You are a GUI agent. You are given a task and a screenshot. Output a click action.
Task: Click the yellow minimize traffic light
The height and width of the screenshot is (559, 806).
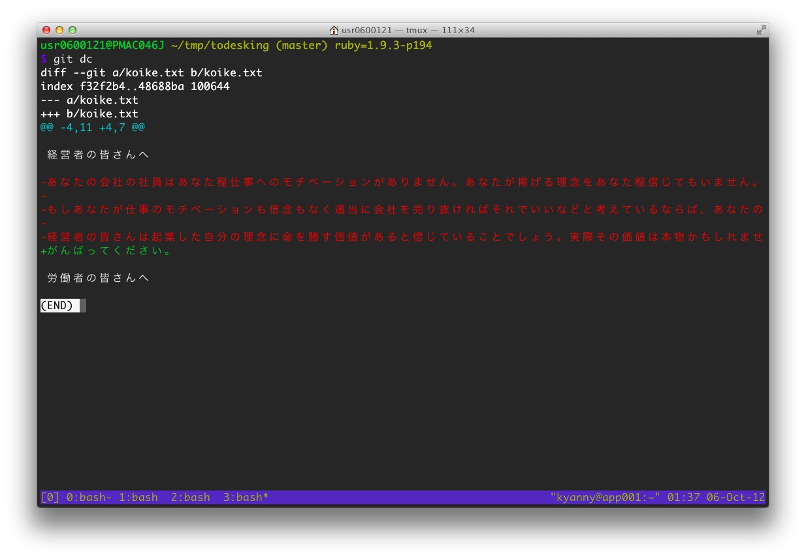(59, 30)
